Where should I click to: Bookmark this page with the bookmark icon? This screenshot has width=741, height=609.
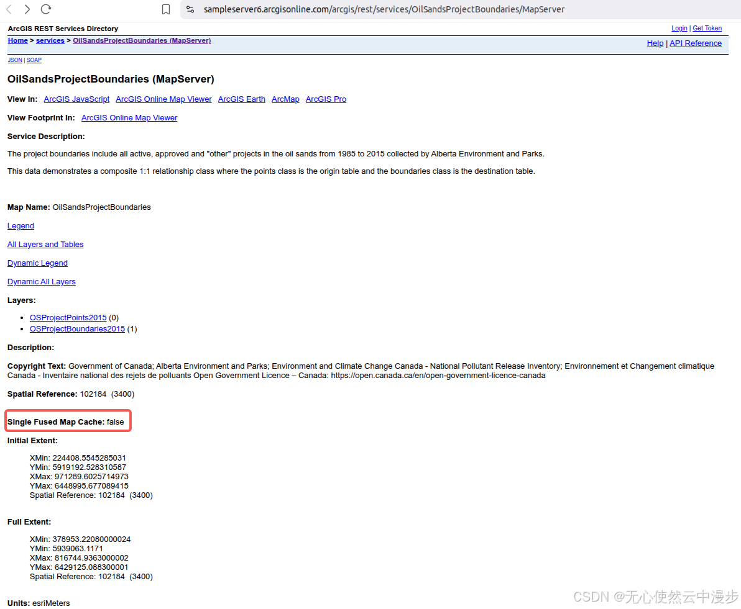tap(166, 9)
